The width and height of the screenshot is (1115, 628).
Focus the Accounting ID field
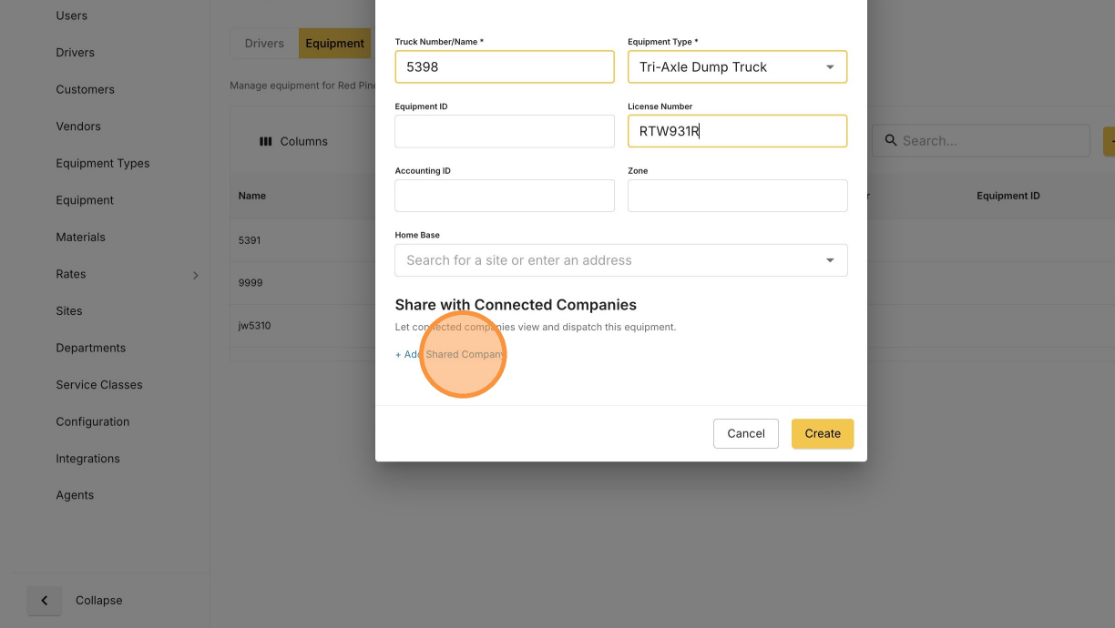pyautogui.click(x=505, y=196)
